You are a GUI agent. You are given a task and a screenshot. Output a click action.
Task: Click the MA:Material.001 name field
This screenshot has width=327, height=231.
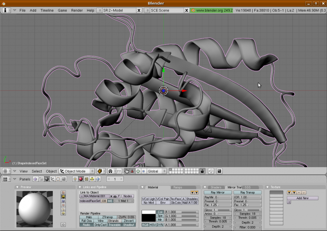[94, 196]
